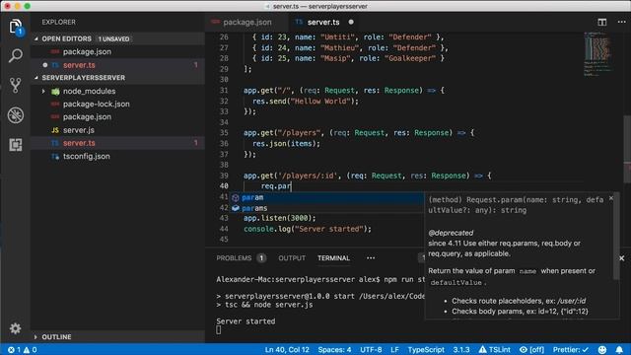Select the param method suggestion
The image size is (631, 355).
326,197
